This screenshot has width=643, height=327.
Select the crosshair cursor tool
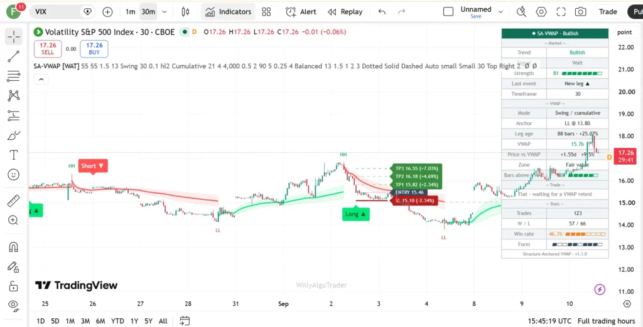(x=14, y=37)
